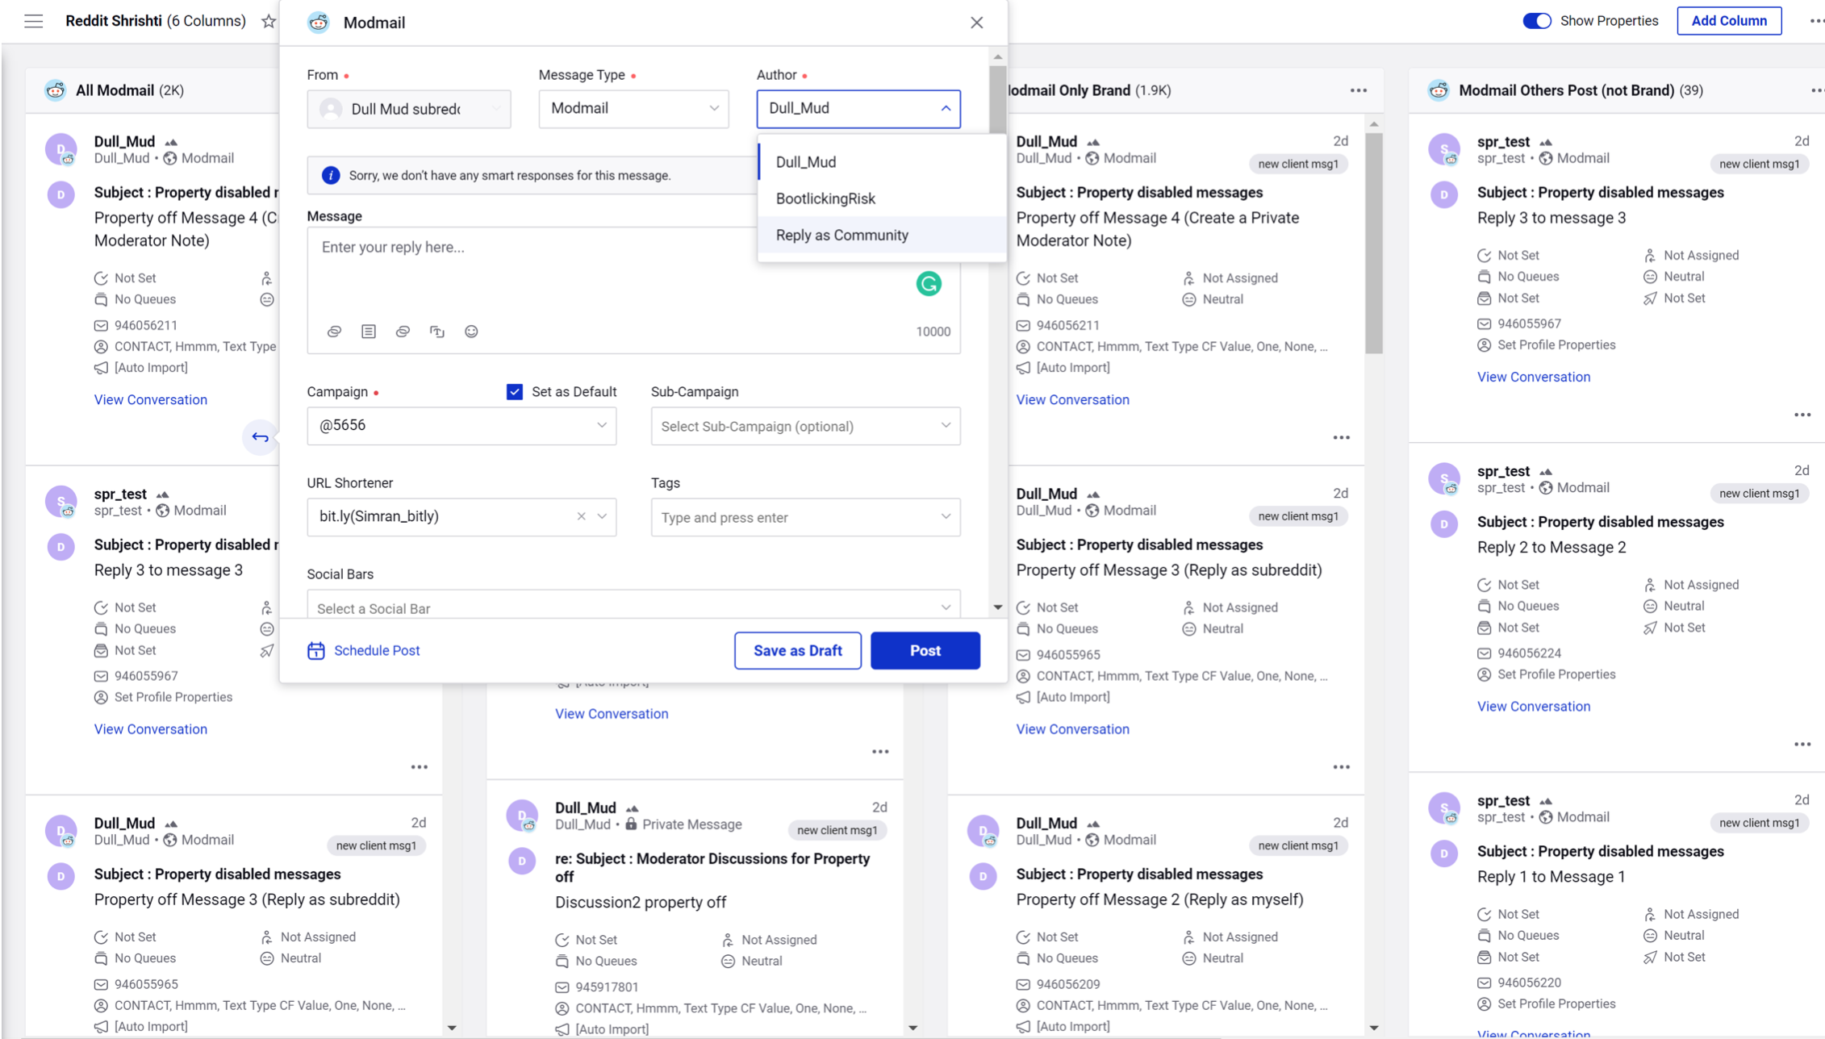Select Dull_Mud from author list

point(882,162)
